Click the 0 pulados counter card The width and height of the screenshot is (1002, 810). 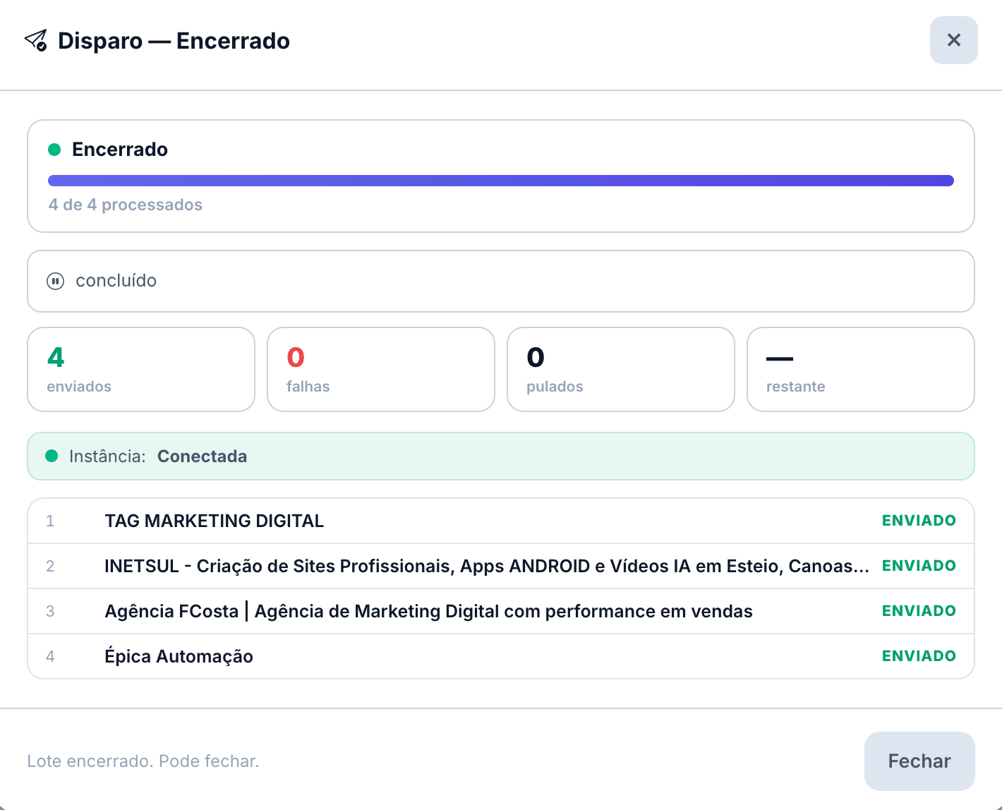[x=621, y=369]
